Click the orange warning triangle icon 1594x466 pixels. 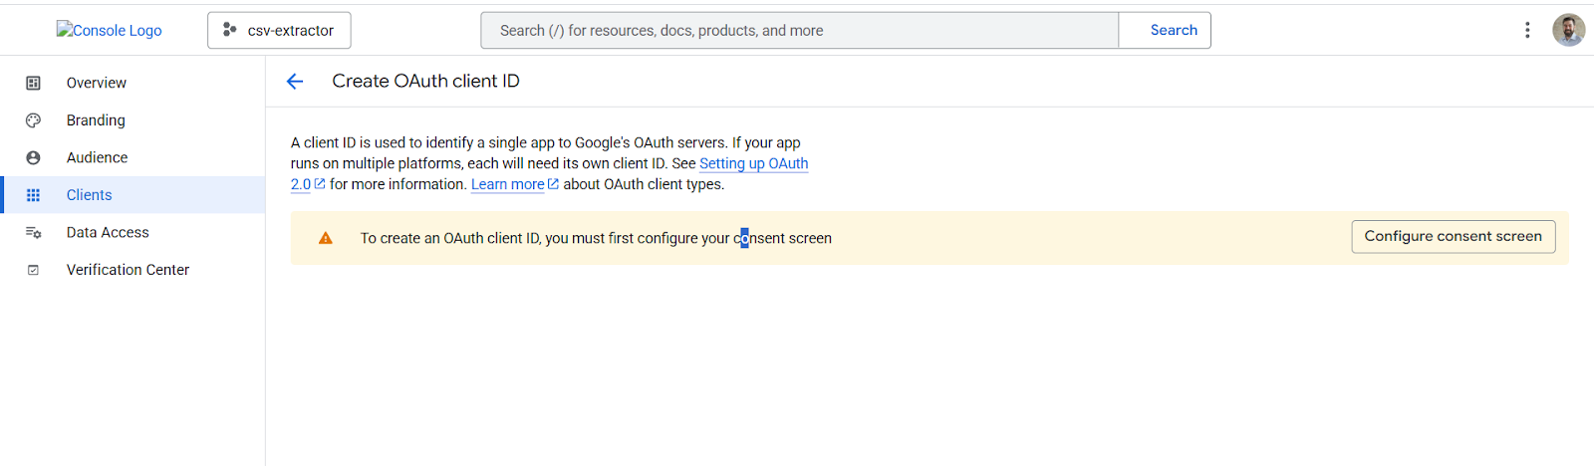tap(325, 238)
